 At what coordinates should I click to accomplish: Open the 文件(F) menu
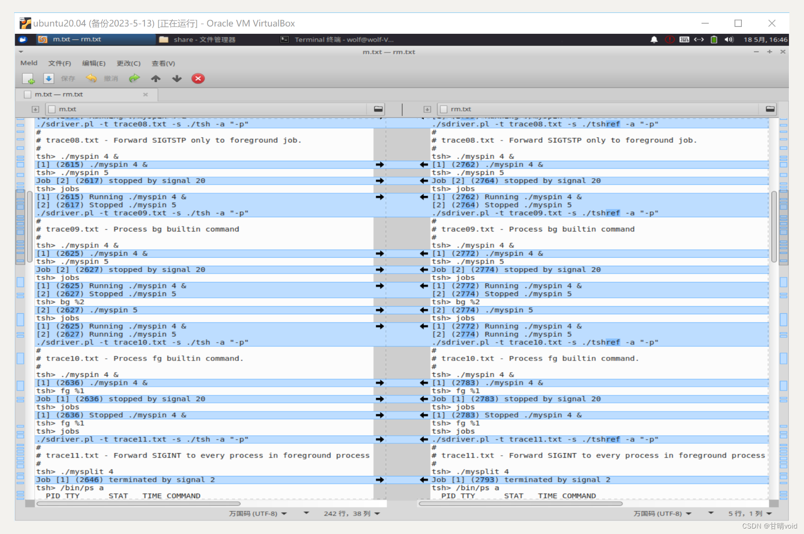pos(59,63)
